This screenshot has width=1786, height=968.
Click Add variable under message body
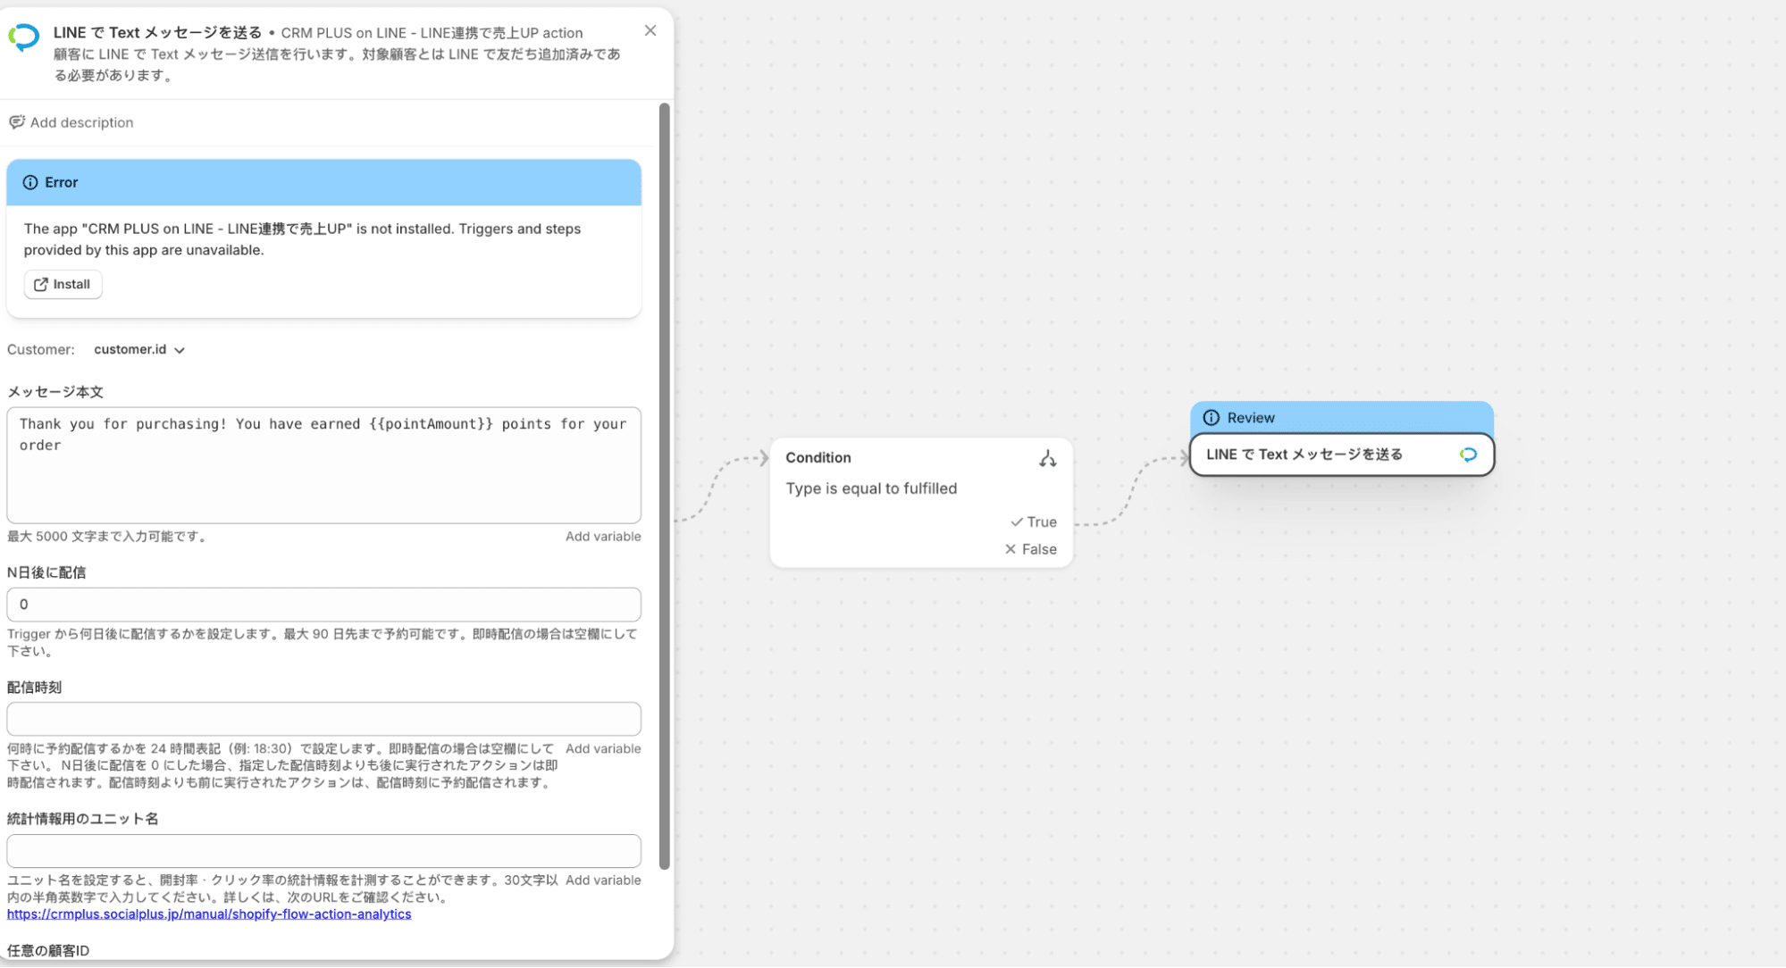point(603,537)
